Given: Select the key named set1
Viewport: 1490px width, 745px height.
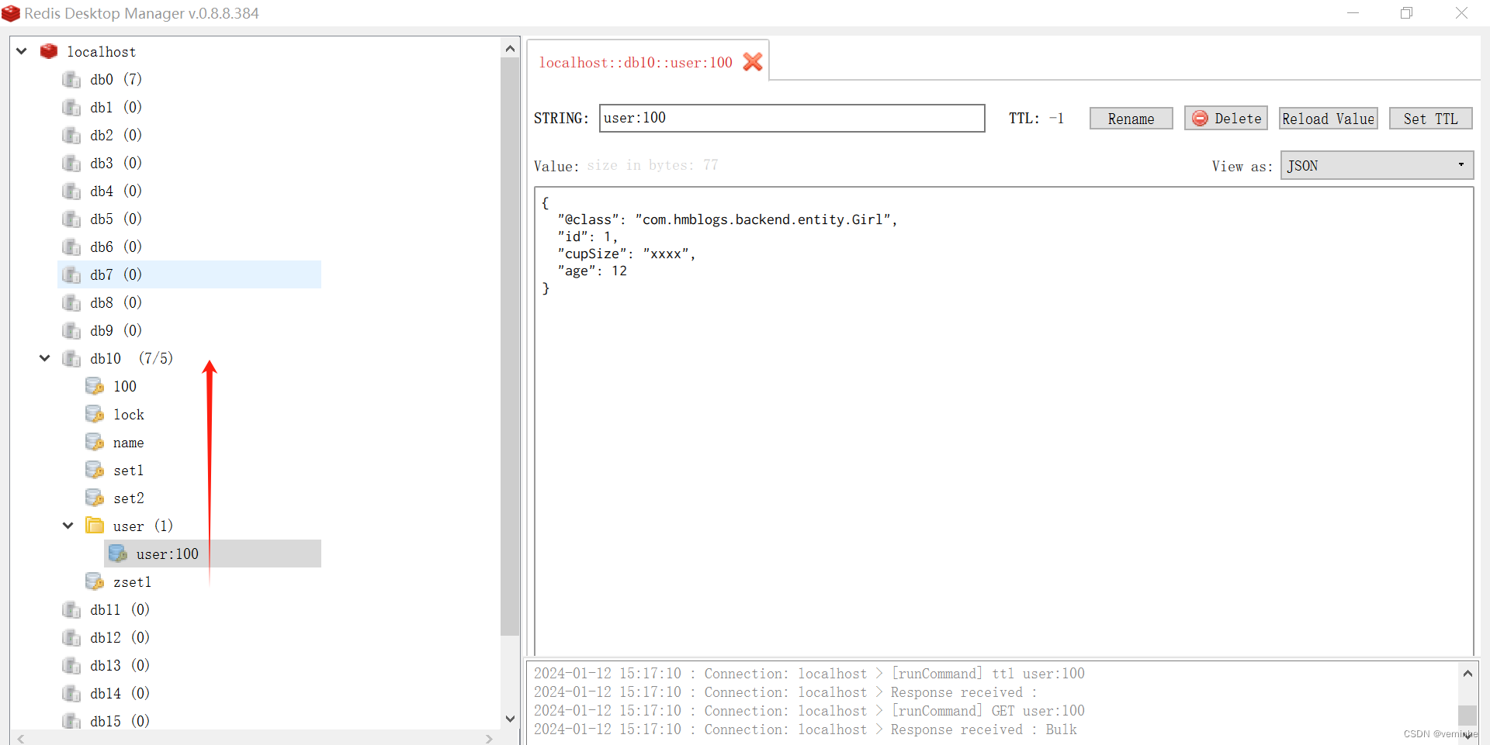Looking at the screenshot, I should pyautogui.click(x=128, y=470).
